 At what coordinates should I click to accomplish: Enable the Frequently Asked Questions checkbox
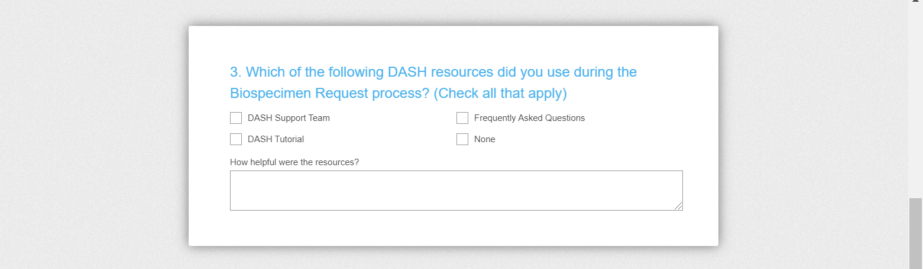[462, 118]
